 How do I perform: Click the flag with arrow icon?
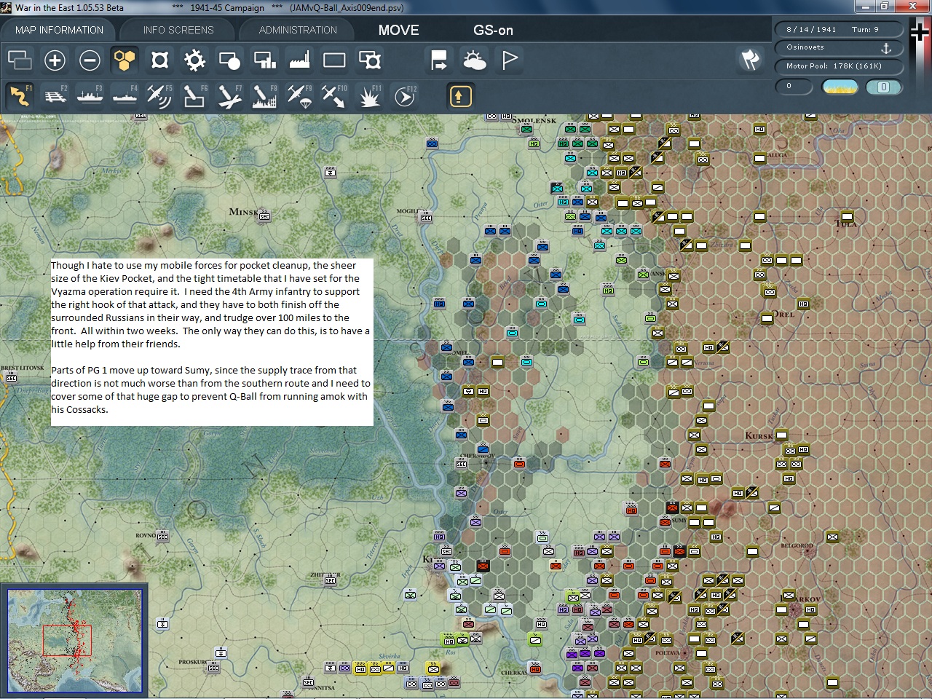tap(439, 60)
